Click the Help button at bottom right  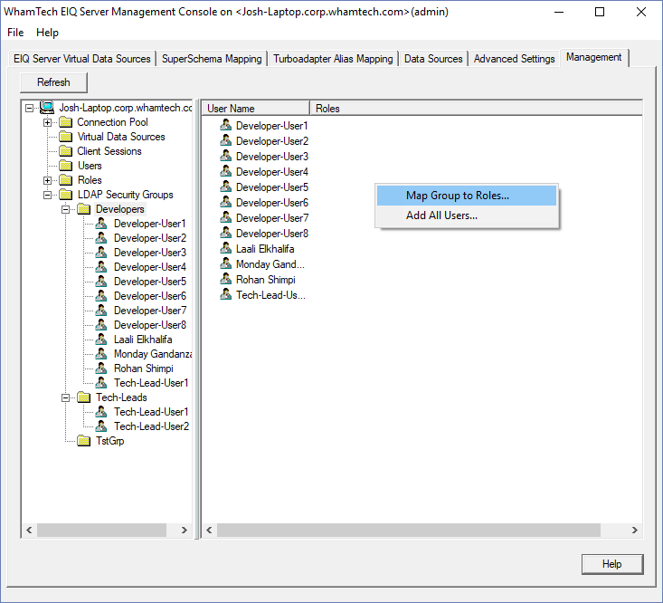[611, 564]
